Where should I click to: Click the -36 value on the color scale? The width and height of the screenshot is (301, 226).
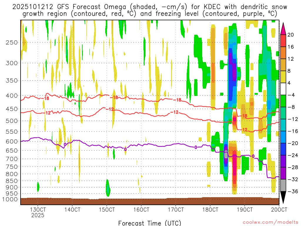point(292,191)
